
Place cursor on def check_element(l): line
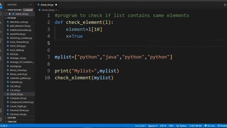pyautogui.click(x=84, y=22)
